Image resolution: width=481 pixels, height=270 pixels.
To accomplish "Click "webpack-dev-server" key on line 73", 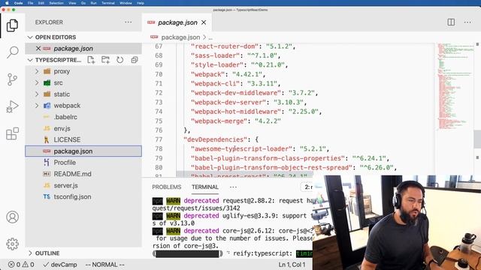I will (228, 102).
